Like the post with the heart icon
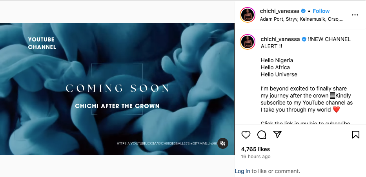 246,135
